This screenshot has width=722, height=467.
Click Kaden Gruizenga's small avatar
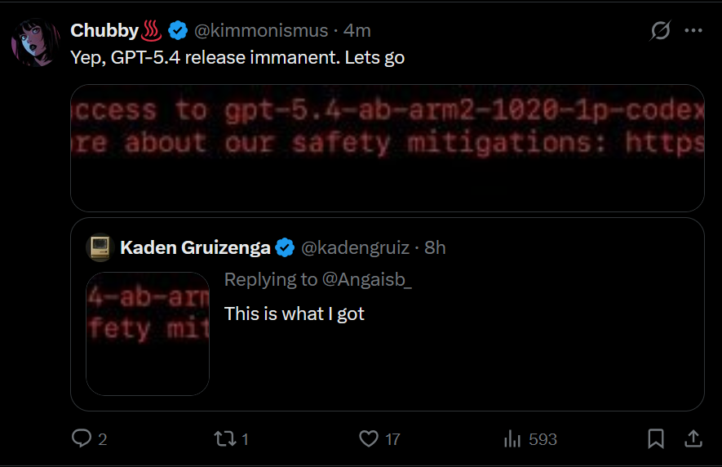(99, 247)
